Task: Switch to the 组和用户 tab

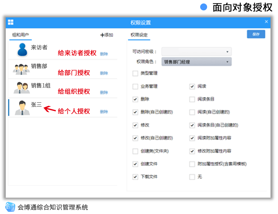Action: (x=21, y=35)
